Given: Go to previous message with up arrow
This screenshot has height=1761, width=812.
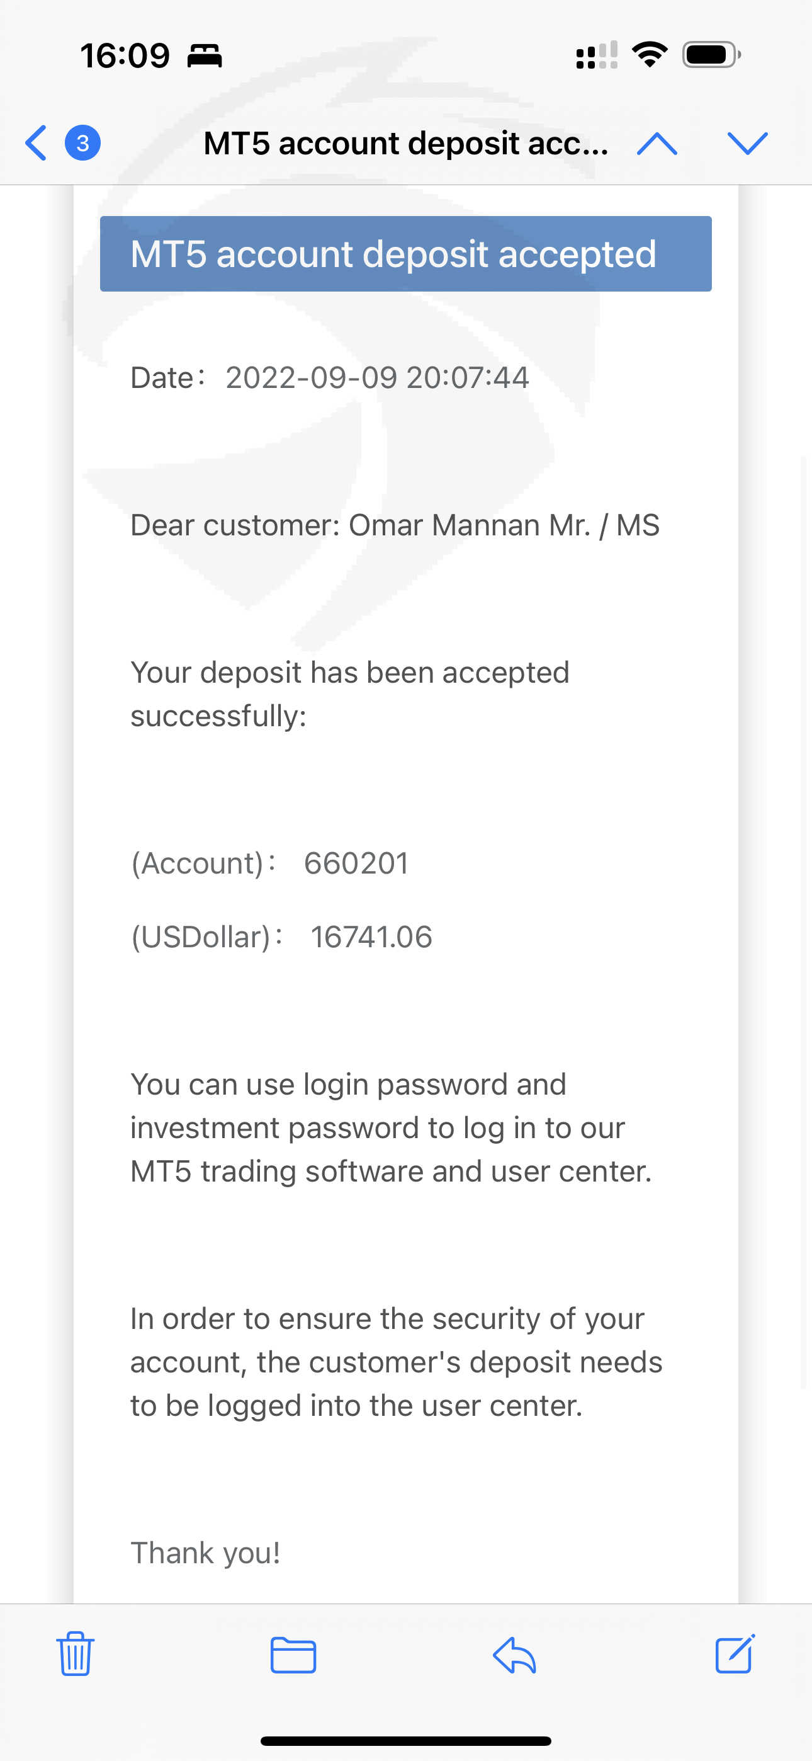Looking at the screenshot, I should coord(656,144).
